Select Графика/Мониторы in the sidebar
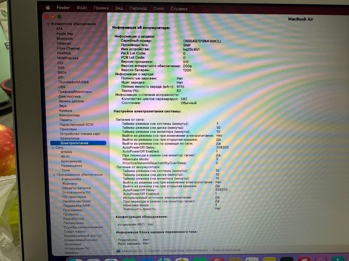The width and height of the screenshot is (349, 261). click(x=75, y=92)
